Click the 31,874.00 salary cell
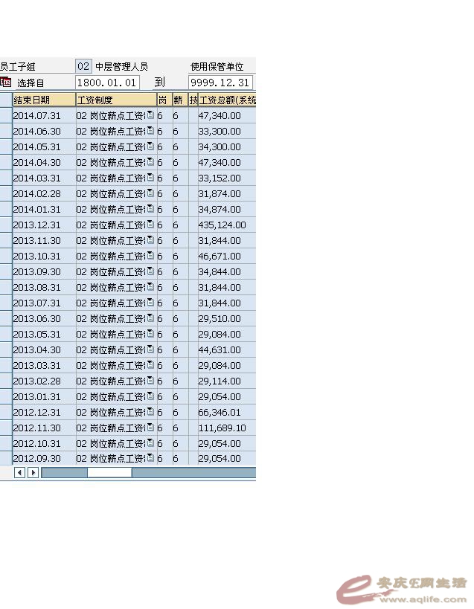This screenshot has width=474, height=609. pos(227,193)
